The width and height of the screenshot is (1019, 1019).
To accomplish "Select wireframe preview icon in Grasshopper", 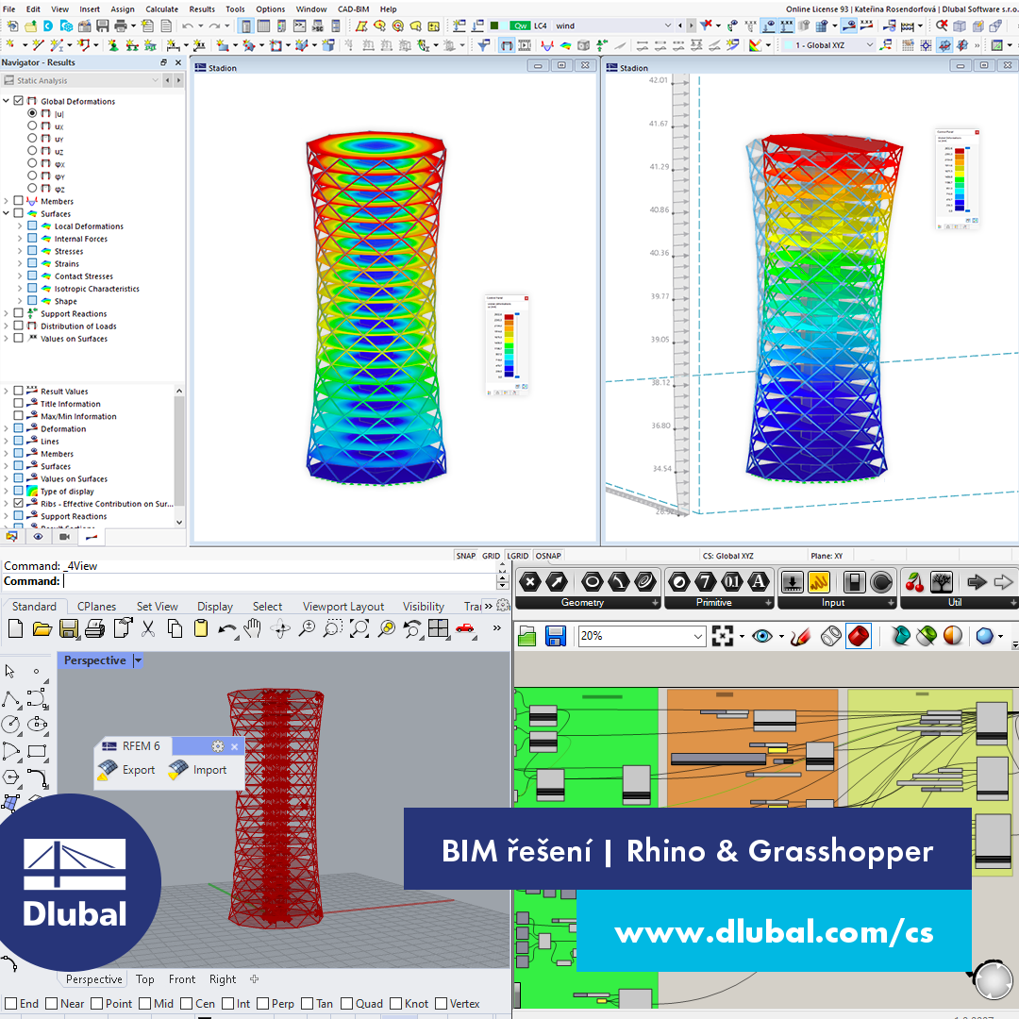I will 831,636.
